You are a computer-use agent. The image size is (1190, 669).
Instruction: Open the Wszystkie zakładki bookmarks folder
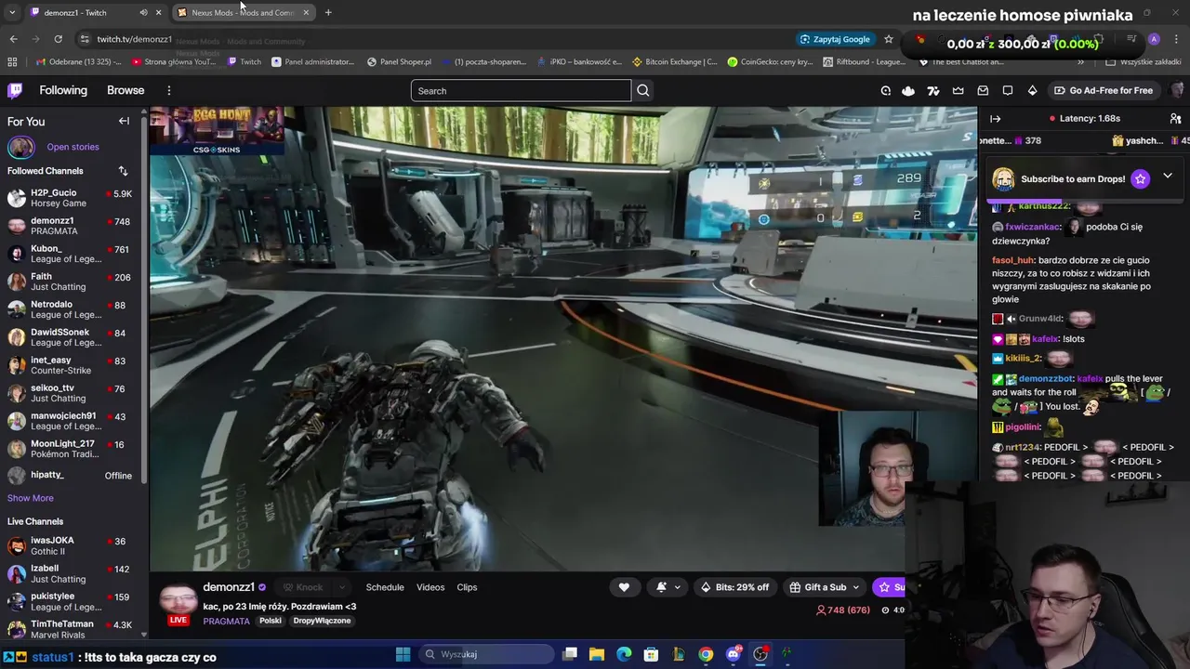click(1143, 62)
